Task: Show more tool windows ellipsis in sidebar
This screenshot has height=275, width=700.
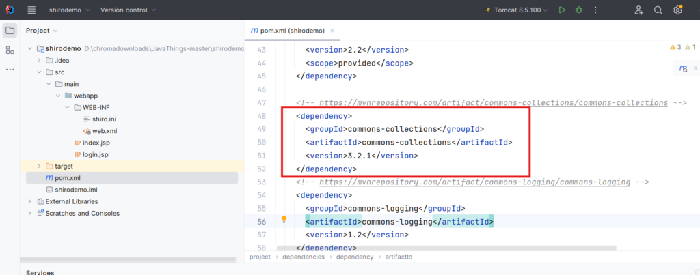Action: coord(10,69)
